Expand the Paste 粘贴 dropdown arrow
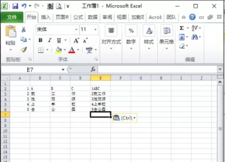 click(10, 50)
